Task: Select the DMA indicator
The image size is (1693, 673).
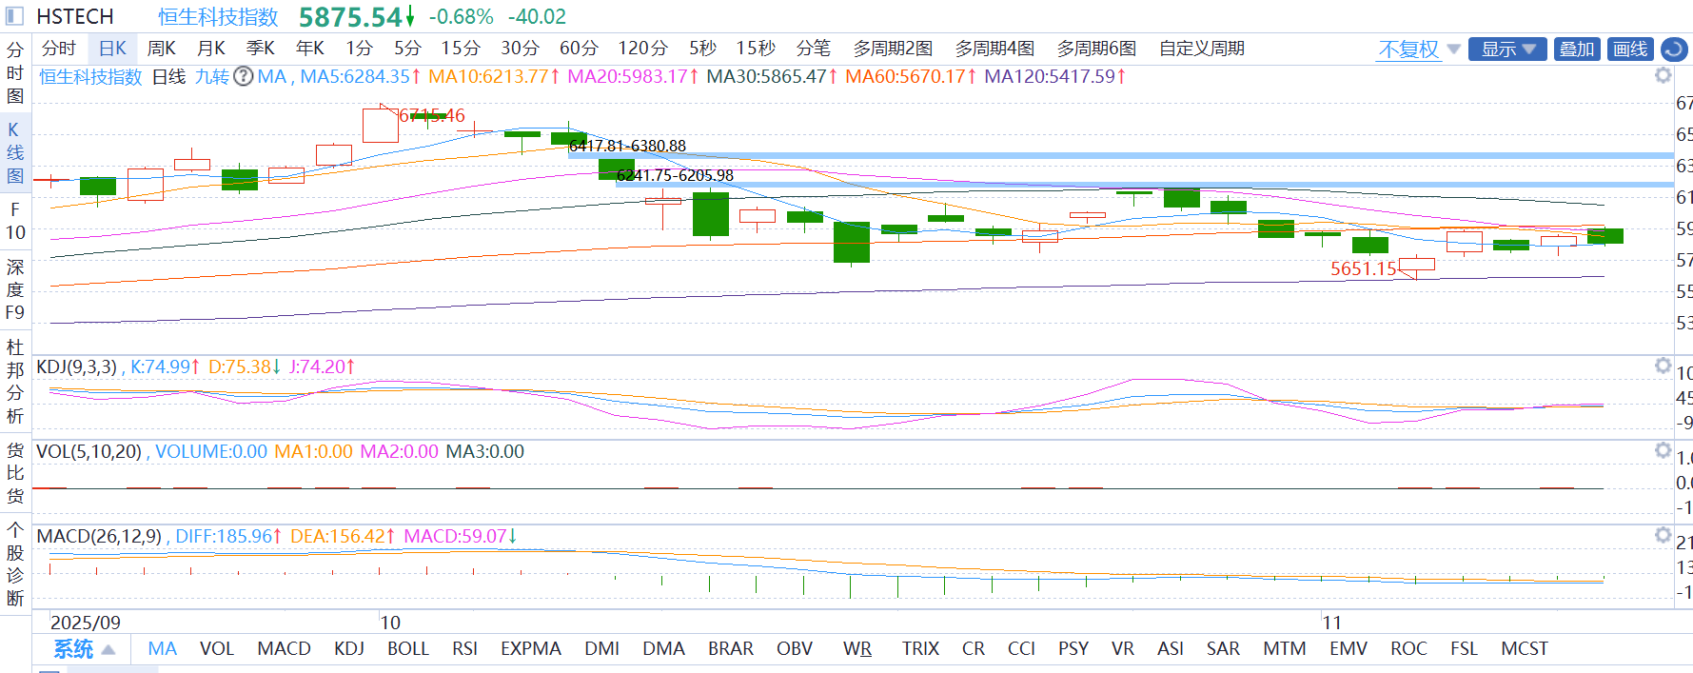Action: pos(663,649)
